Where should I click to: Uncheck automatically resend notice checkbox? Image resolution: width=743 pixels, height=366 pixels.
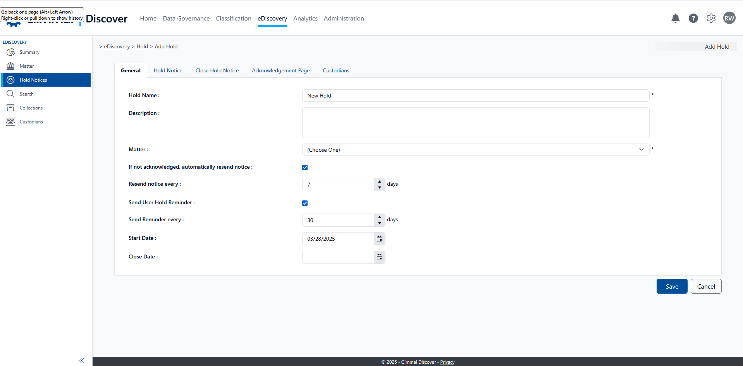pos(305,168)
